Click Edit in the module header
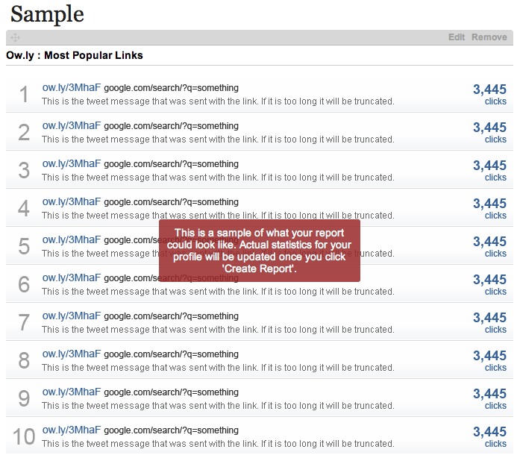The width and height of the screenshot is (520, 458). click(456, 37)
